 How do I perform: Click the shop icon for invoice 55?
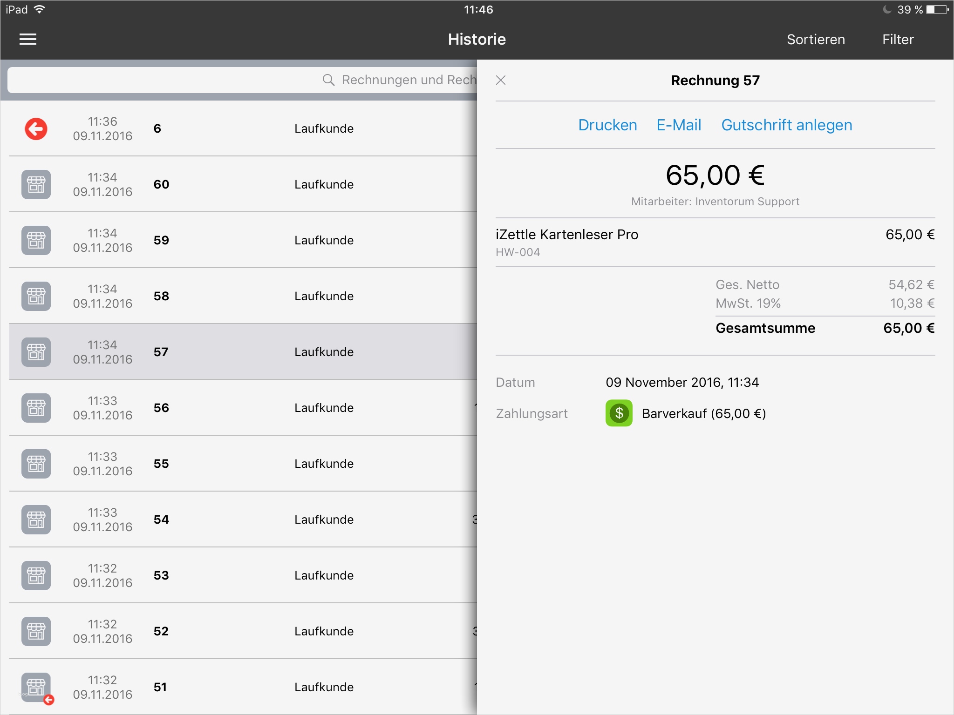click(36, 464)
